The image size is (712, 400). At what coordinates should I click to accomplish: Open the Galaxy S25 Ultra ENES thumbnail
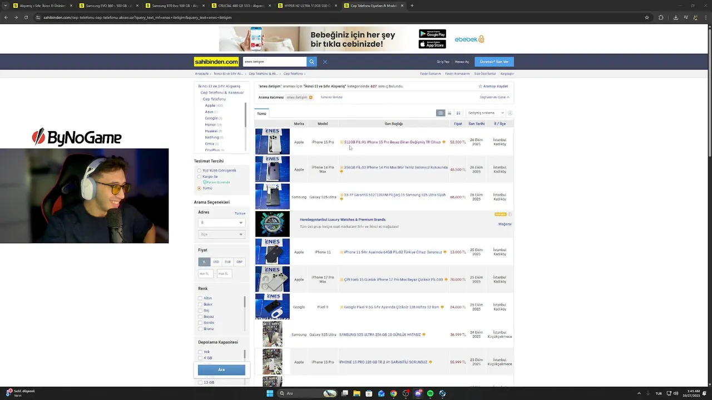273,196
